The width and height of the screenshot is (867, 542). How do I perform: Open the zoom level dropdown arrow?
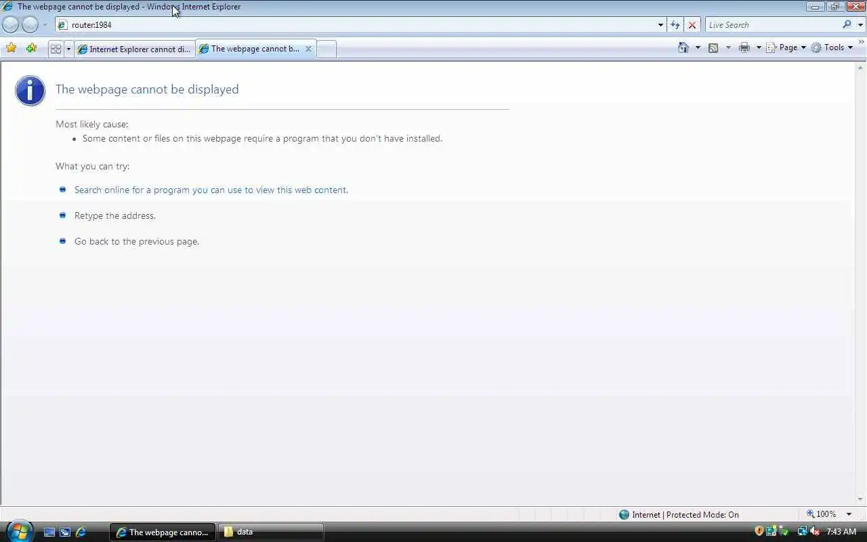point(849,514)
